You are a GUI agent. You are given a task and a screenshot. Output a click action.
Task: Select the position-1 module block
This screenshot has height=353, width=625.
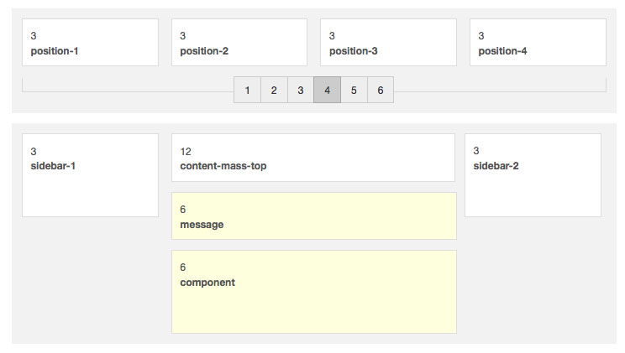(90, 43)
